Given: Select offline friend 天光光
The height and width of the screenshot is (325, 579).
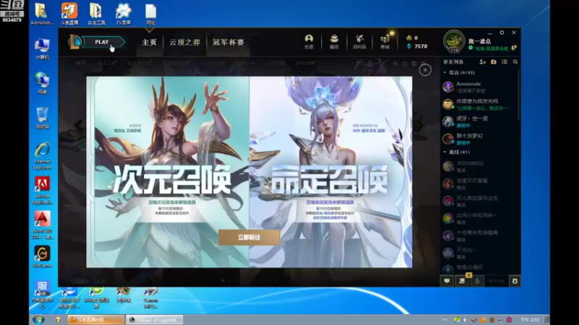Looking at the screenshot, I should (x=479, y=253).
